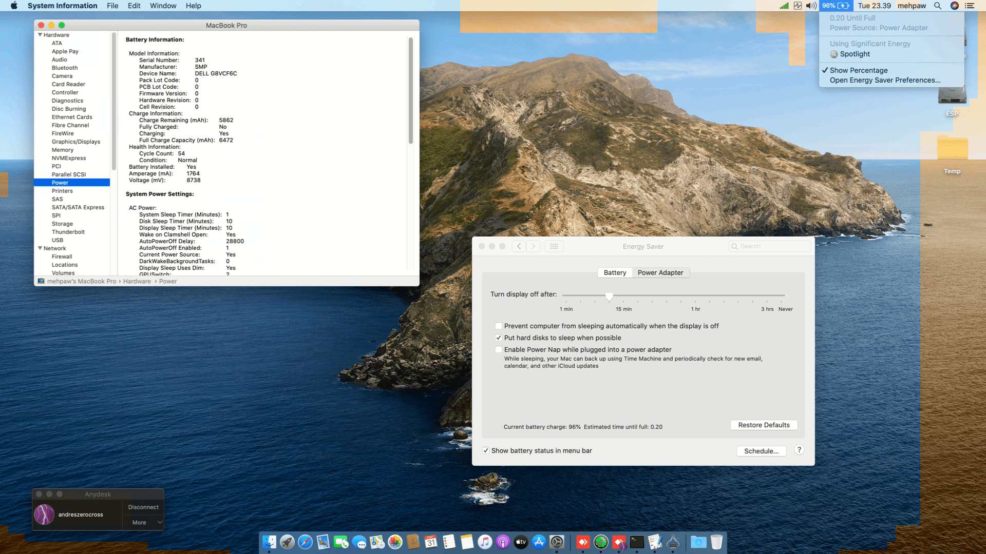
Task: Click the battery percentage icon in the menu bar
Action: tap(835, 6)
